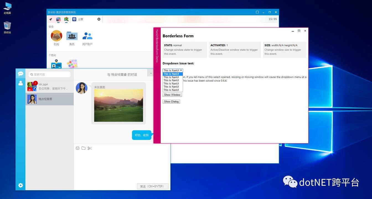This screenshot has height=199, width=372.
Task: Open the map icon tab in management system
Action: click(66, 19)
